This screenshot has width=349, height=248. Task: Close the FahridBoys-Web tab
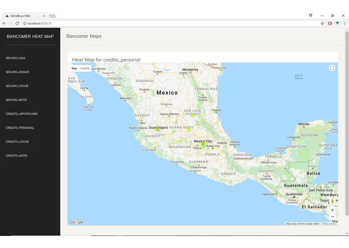click(44, 16)
